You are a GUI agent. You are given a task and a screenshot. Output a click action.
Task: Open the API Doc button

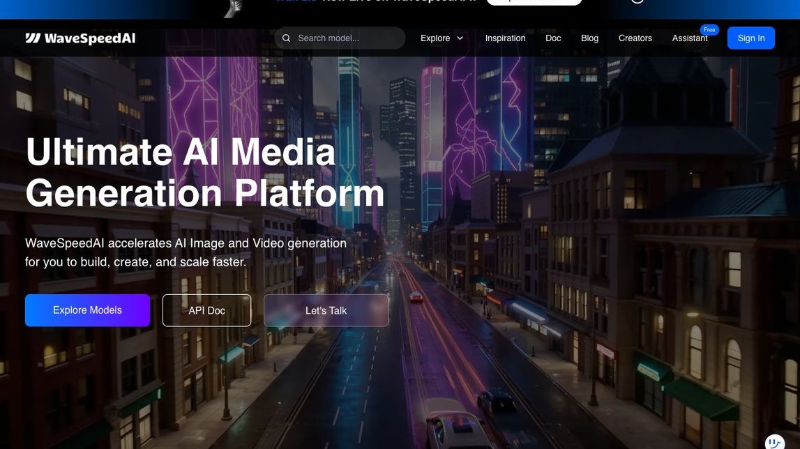[206, 310]
